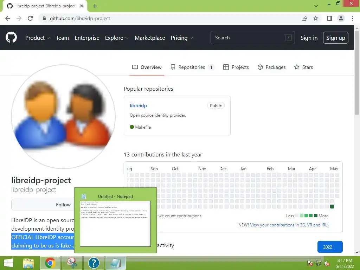
Task: Click the Public badge on libreidp card
Action: pos(216,105)
